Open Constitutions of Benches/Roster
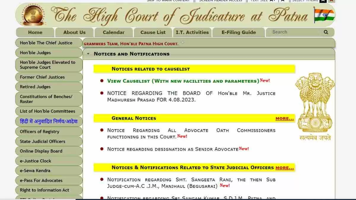 pyautogui.click(x=49, y=99)
